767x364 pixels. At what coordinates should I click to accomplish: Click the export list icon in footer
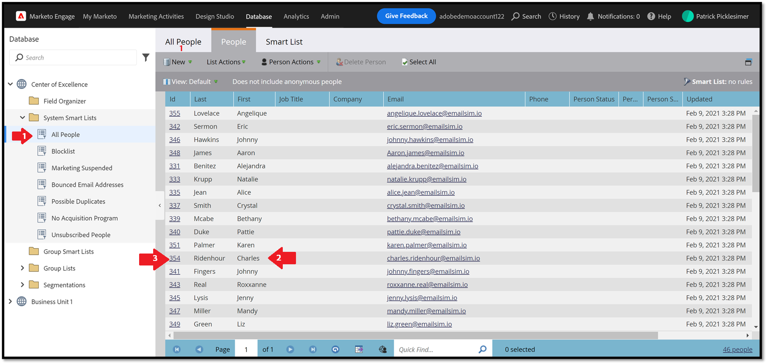click(x=359, y=350)
